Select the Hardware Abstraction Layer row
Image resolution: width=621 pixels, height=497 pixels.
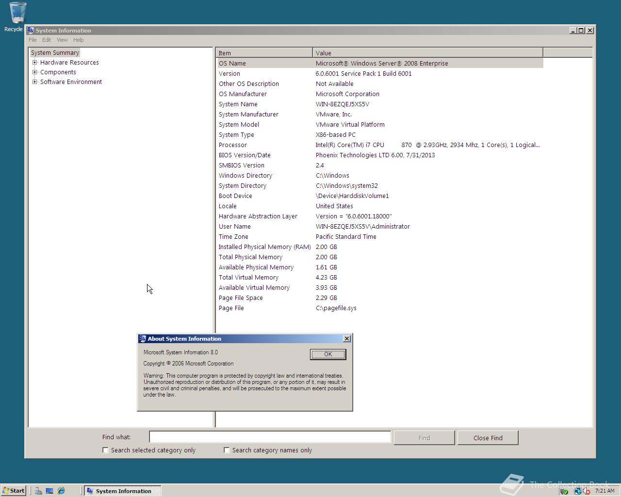coord(380,216)
